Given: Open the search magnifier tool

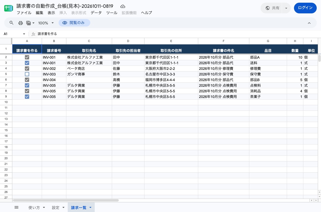Looking at the screenshot, I should point(12,23).
